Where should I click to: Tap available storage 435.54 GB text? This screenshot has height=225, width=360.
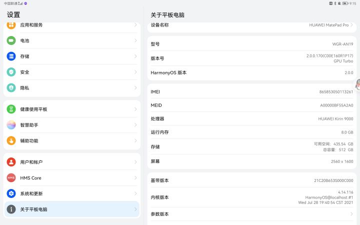coord(333,144)
